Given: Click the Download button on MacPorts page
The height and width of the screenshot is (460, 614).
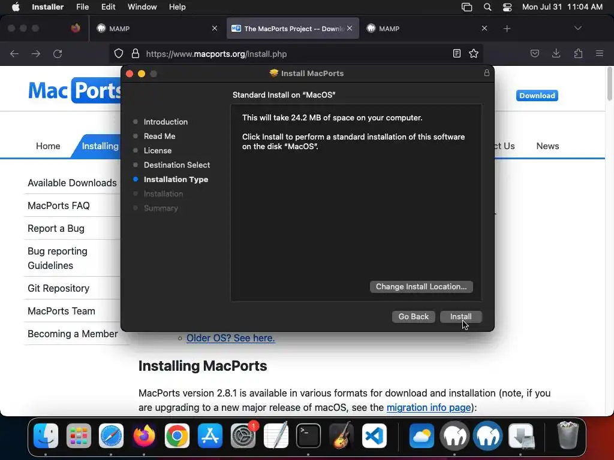Looking at the screenshot, I should [537, 95].
